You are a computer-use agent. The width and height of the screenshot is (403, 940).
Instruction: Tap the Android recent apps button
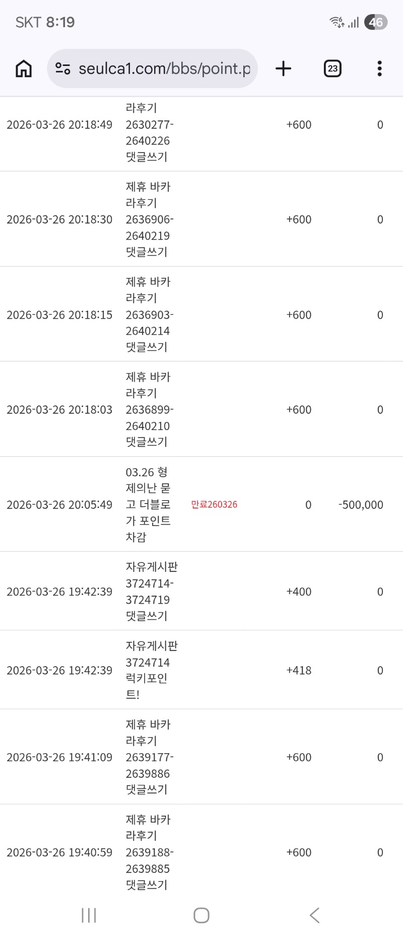click(x=89, y=915)
